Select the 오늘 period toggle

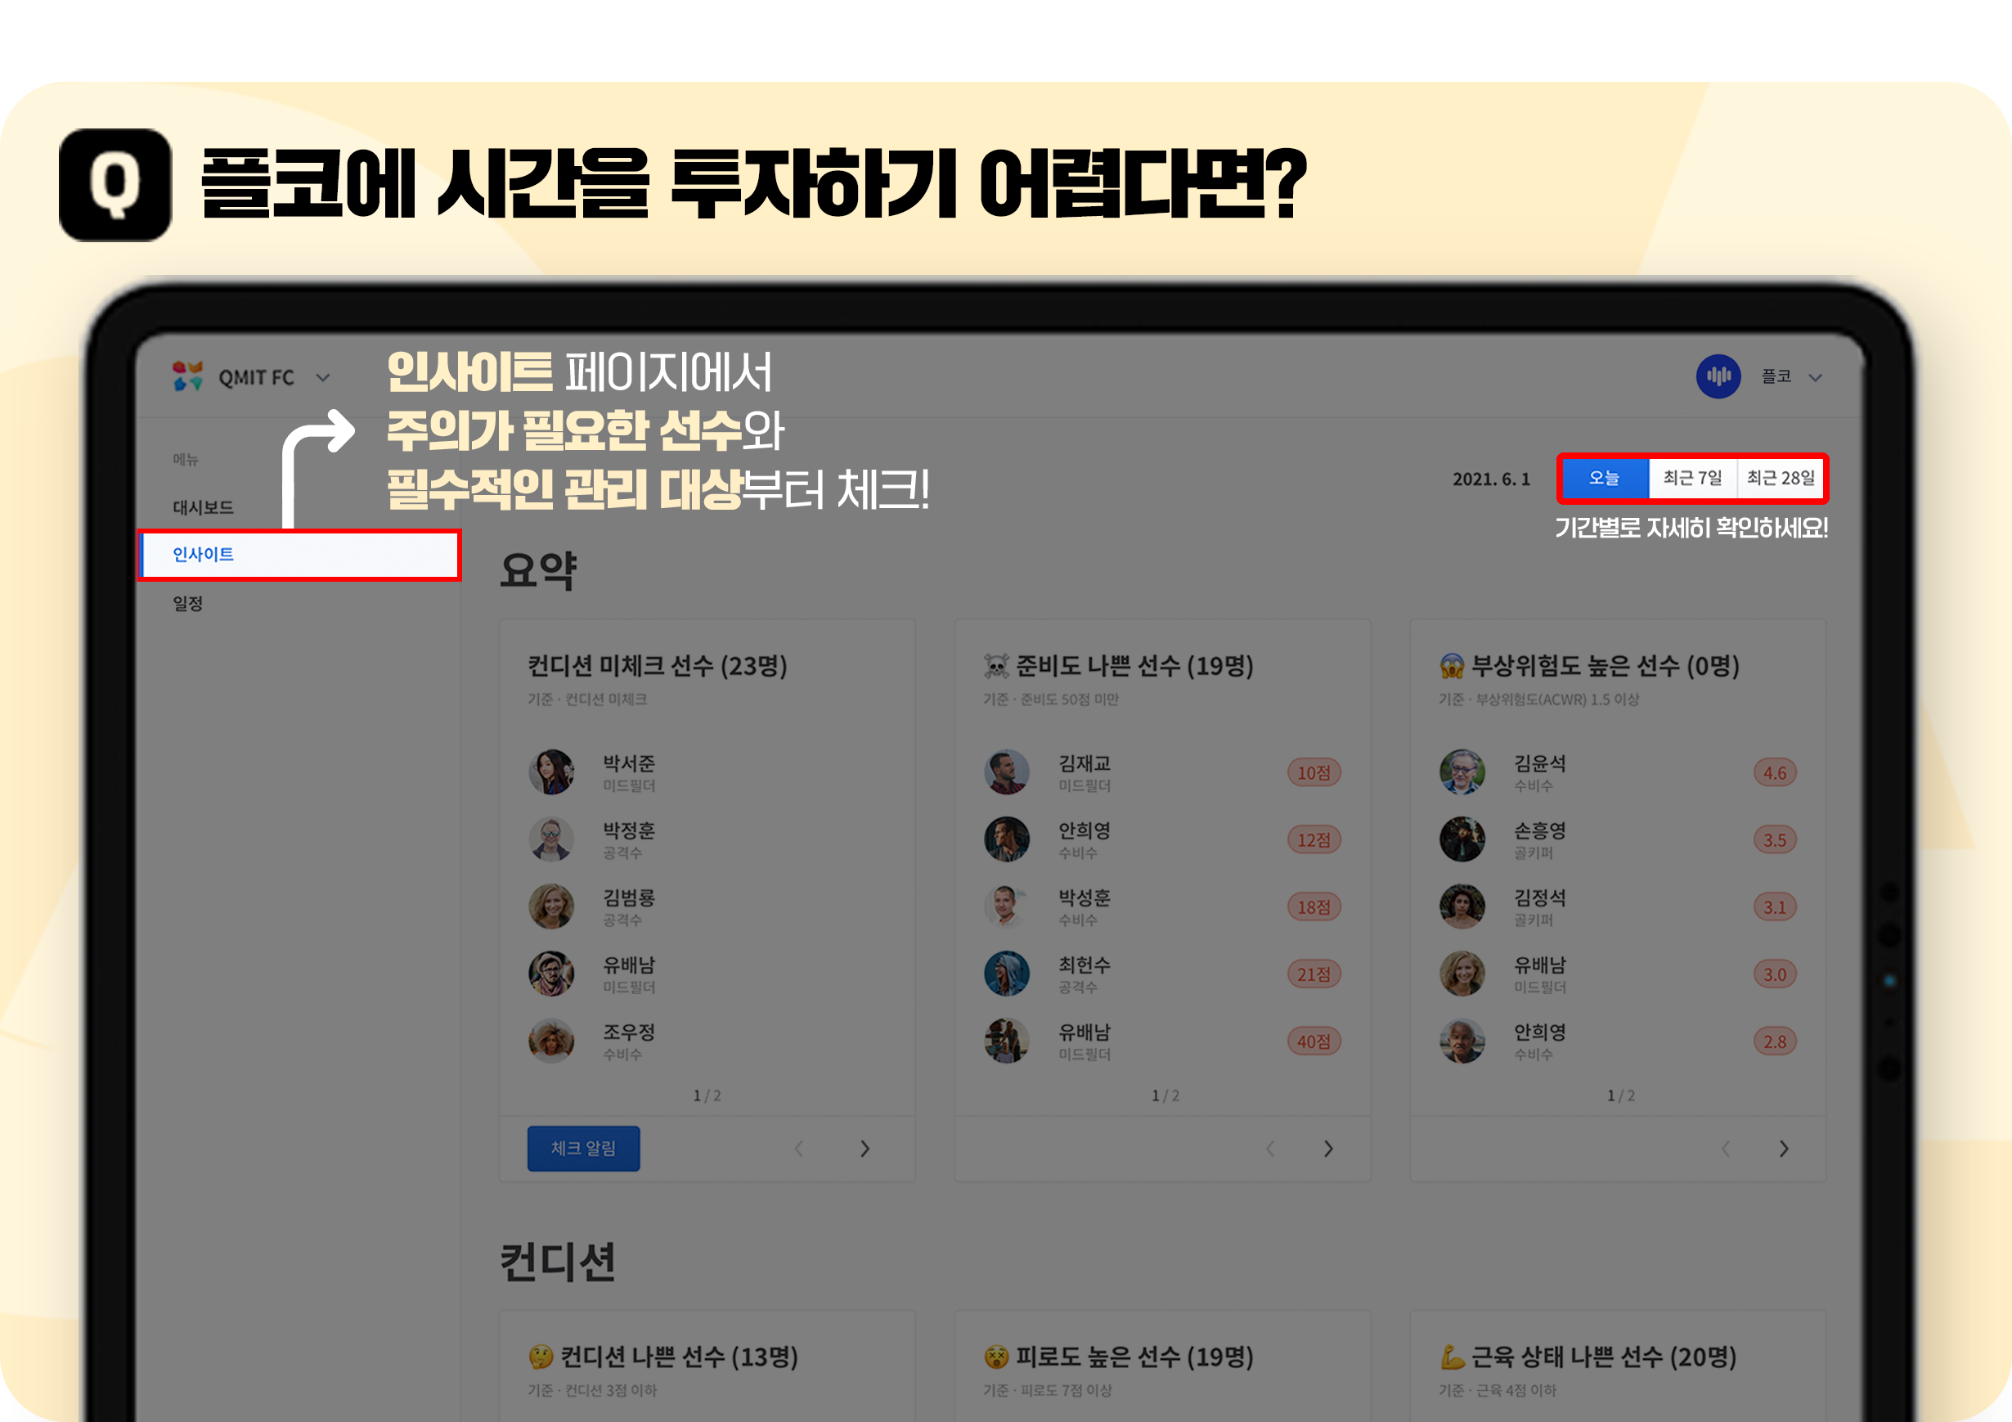(1605, 478)
